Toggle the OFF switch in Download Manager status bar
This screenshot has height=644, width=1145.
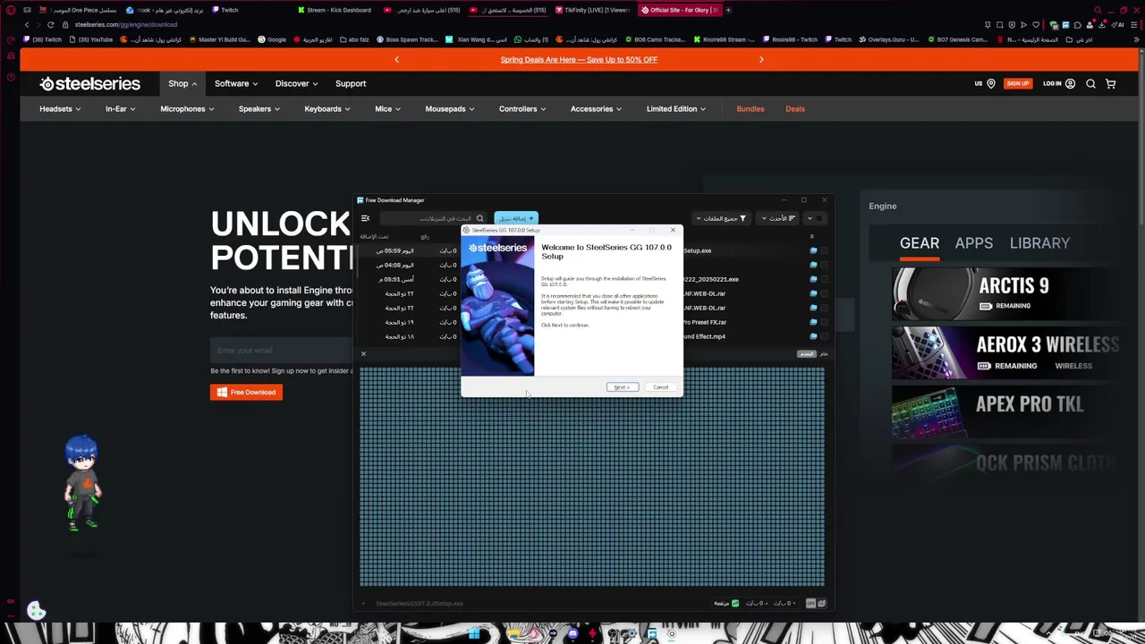(x=810, y=603)
